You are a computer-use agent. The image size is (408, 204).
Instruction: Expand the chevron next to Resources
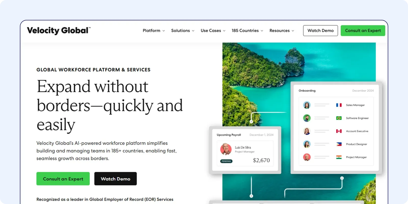[x=293, y=31]
